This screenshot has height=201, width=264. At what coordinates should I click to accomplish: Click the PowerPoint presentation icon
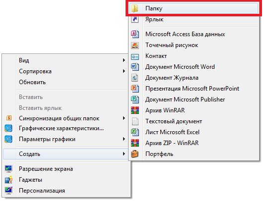[x=135, y=89]
